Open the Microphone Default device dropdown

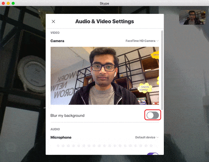147,137
